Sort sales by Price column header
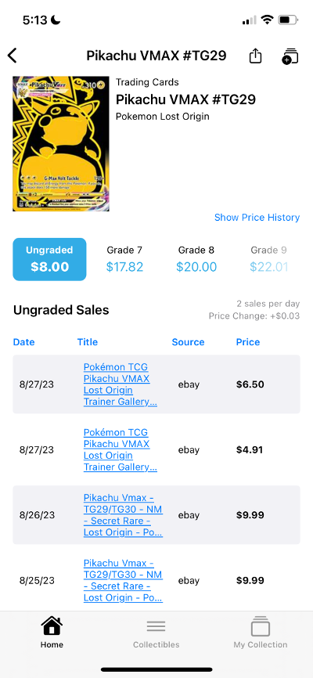The width and height of the screenshot is (313, 678). 248,342
